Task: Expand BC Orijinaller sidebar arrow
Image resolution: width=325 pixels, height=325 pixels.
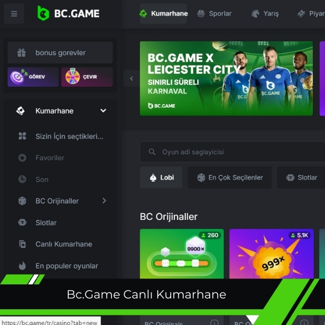Action: tap(104, 200)
